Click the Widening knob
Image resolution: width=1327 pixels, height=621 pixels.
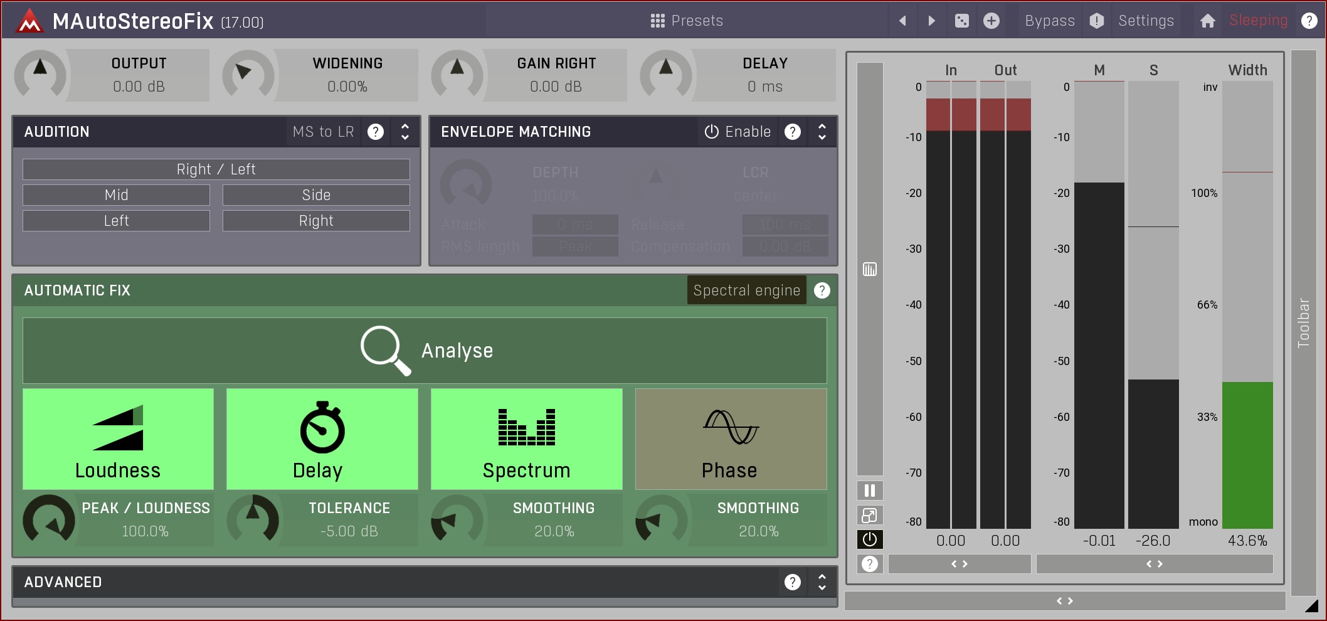pos(248,75)
